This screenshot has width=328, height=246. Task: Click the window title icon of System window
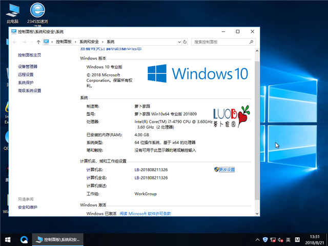(x=14, y=32)
